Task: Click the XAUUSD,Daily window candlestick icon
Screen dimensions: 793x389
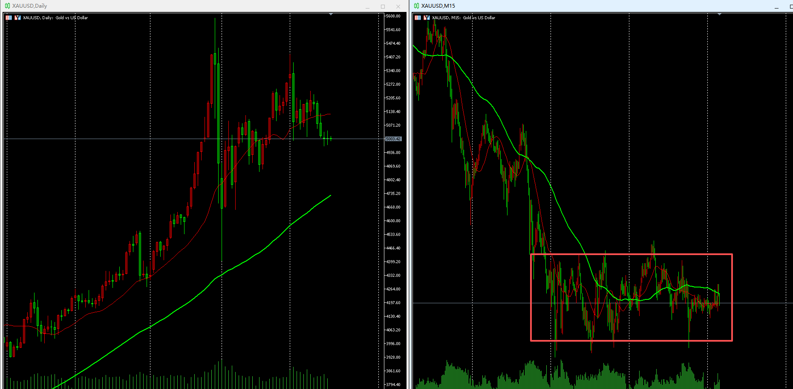Action: point(7,6)
